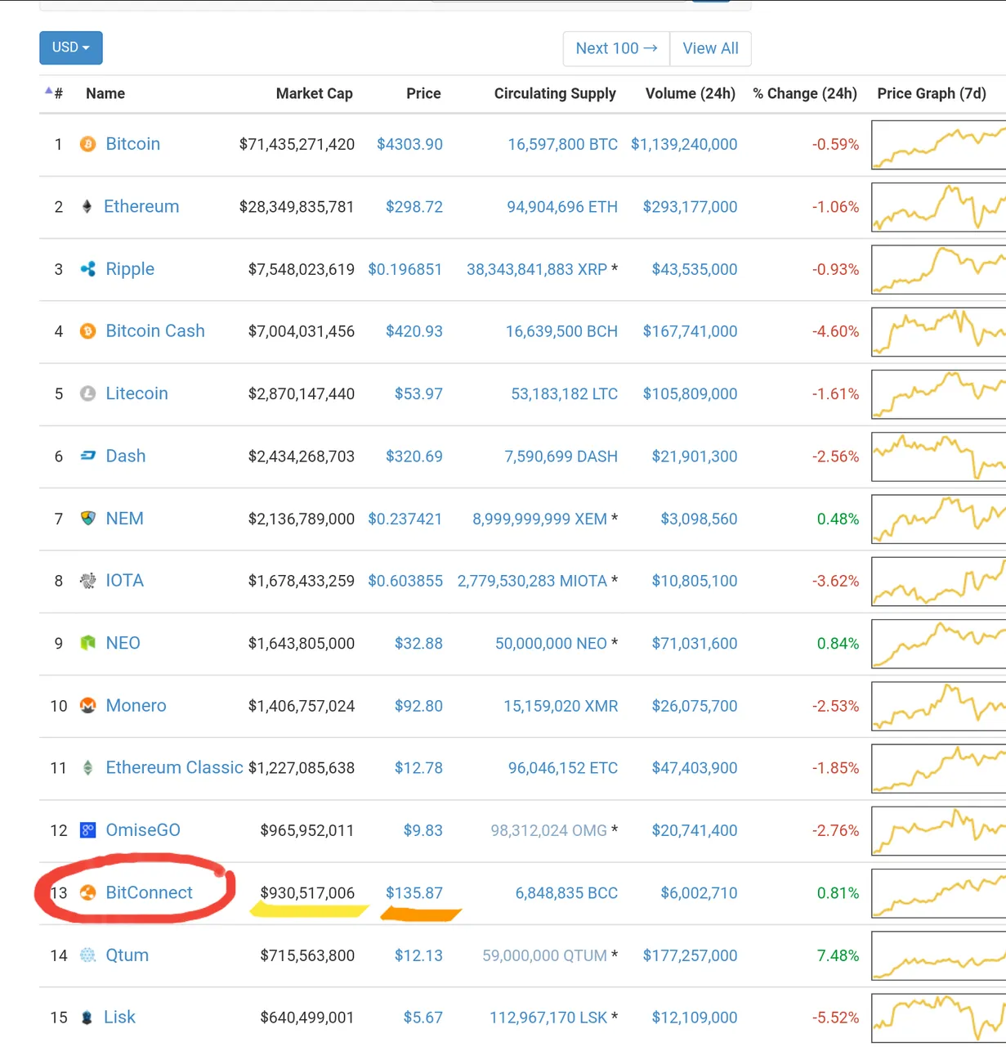Click the NEM shield logo icon
Screen dimensions: 1006x1047
87,519
